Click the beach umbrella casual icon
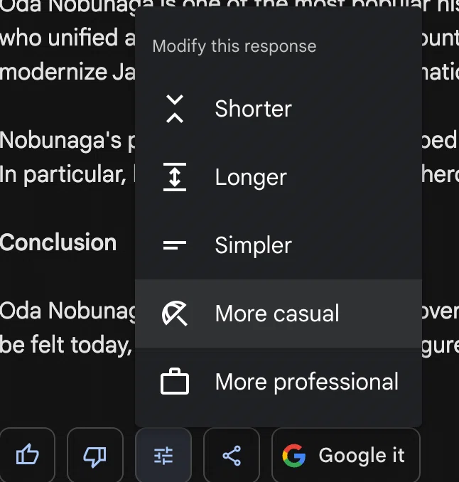Viewport: 459px width, 482px height. 175,314
